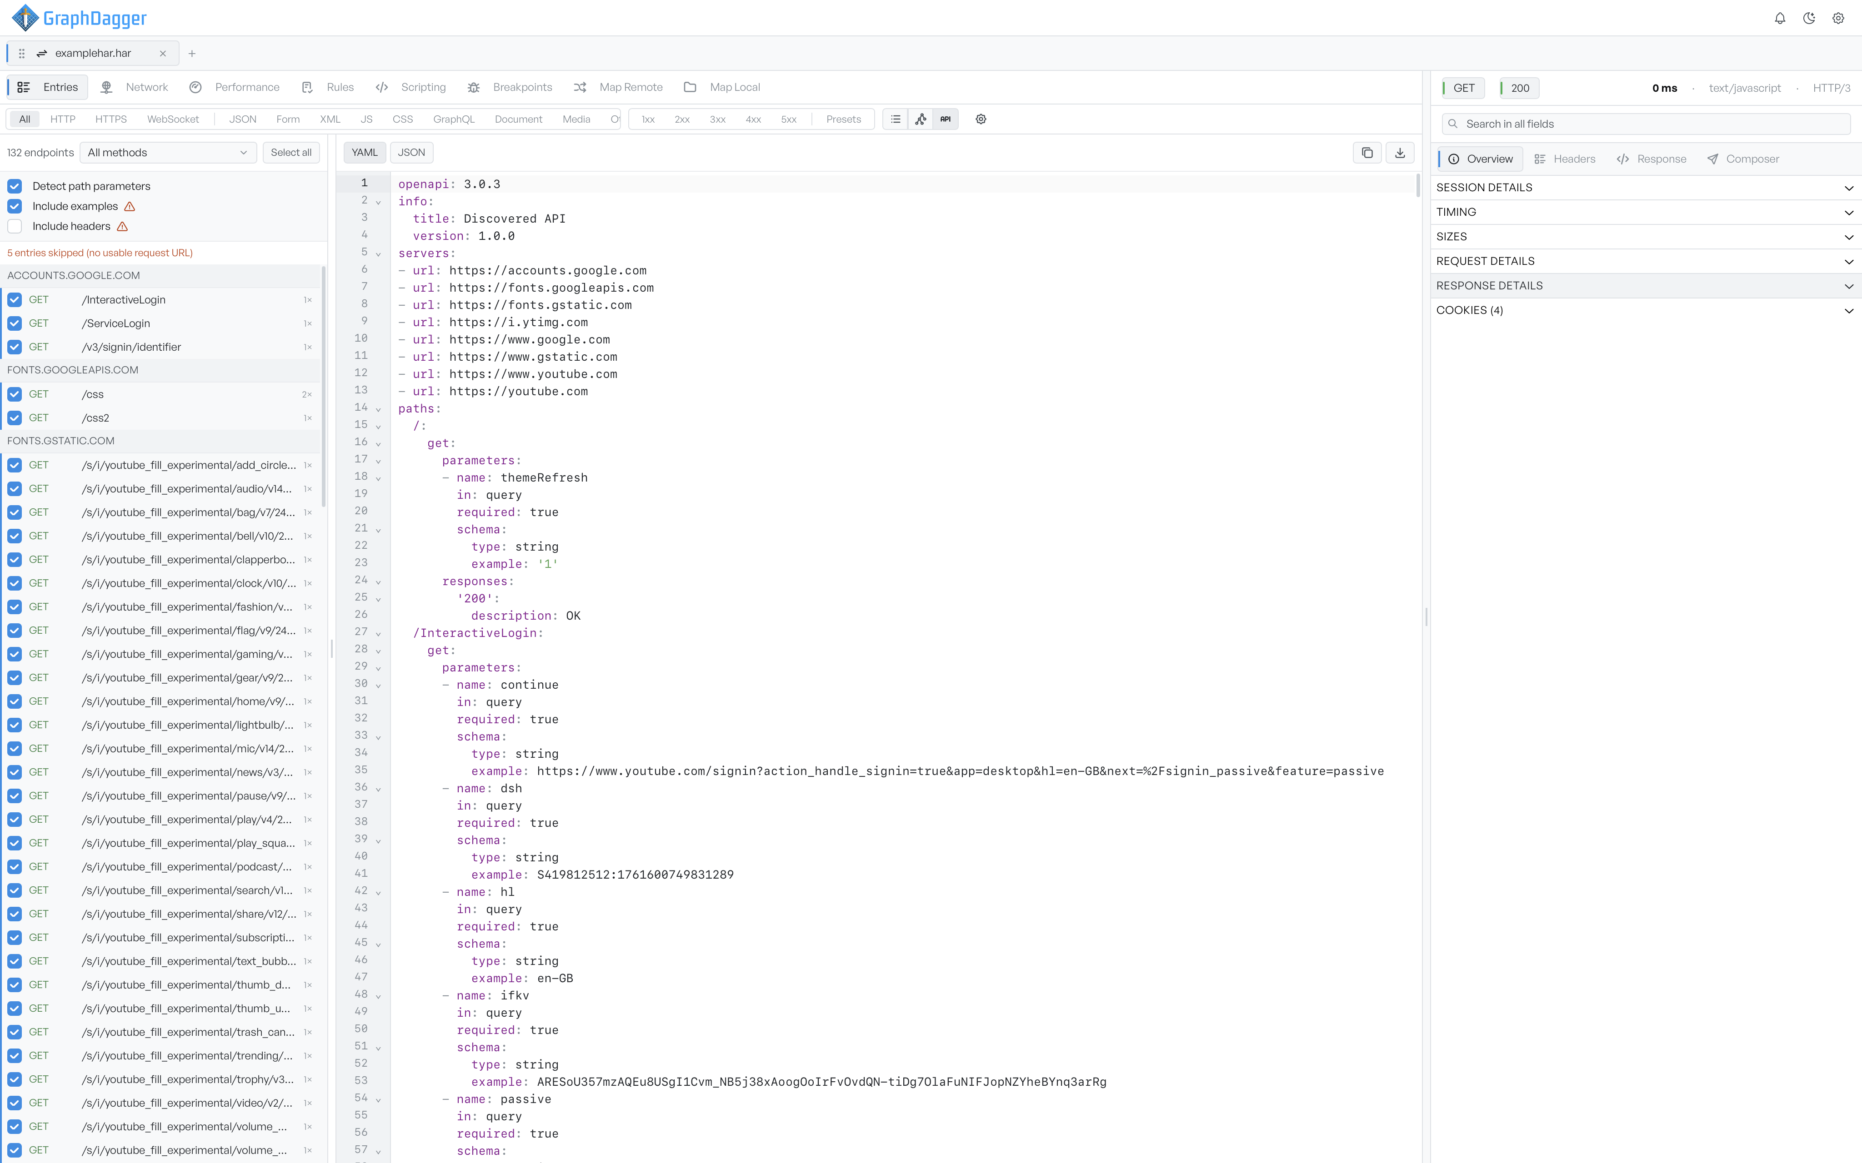Switch to Response tab in details
The image size is (1862, 1163).
point(1652,159)
